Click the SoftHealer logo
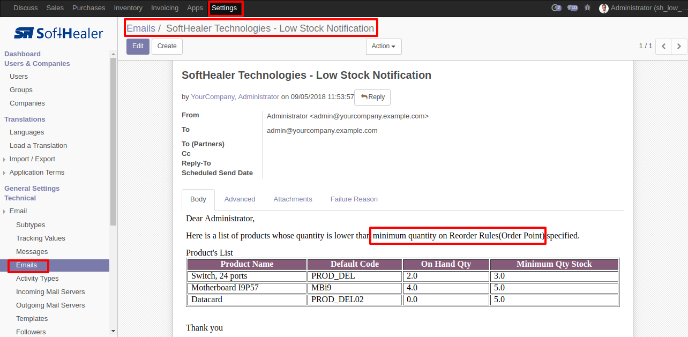This screenshot has width=688, height=337. [58, 33]
